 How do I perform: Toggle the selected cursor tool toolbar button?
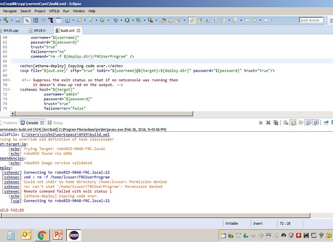click(x=27, y=20)
